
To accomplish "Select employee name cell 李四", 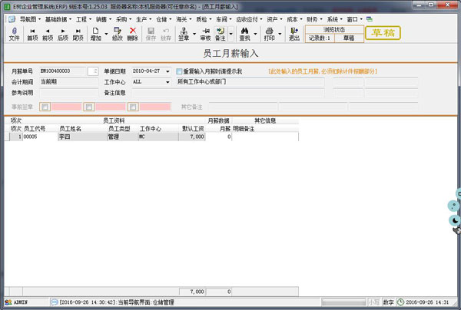I will pyautogui.click(x=83, y=137).
